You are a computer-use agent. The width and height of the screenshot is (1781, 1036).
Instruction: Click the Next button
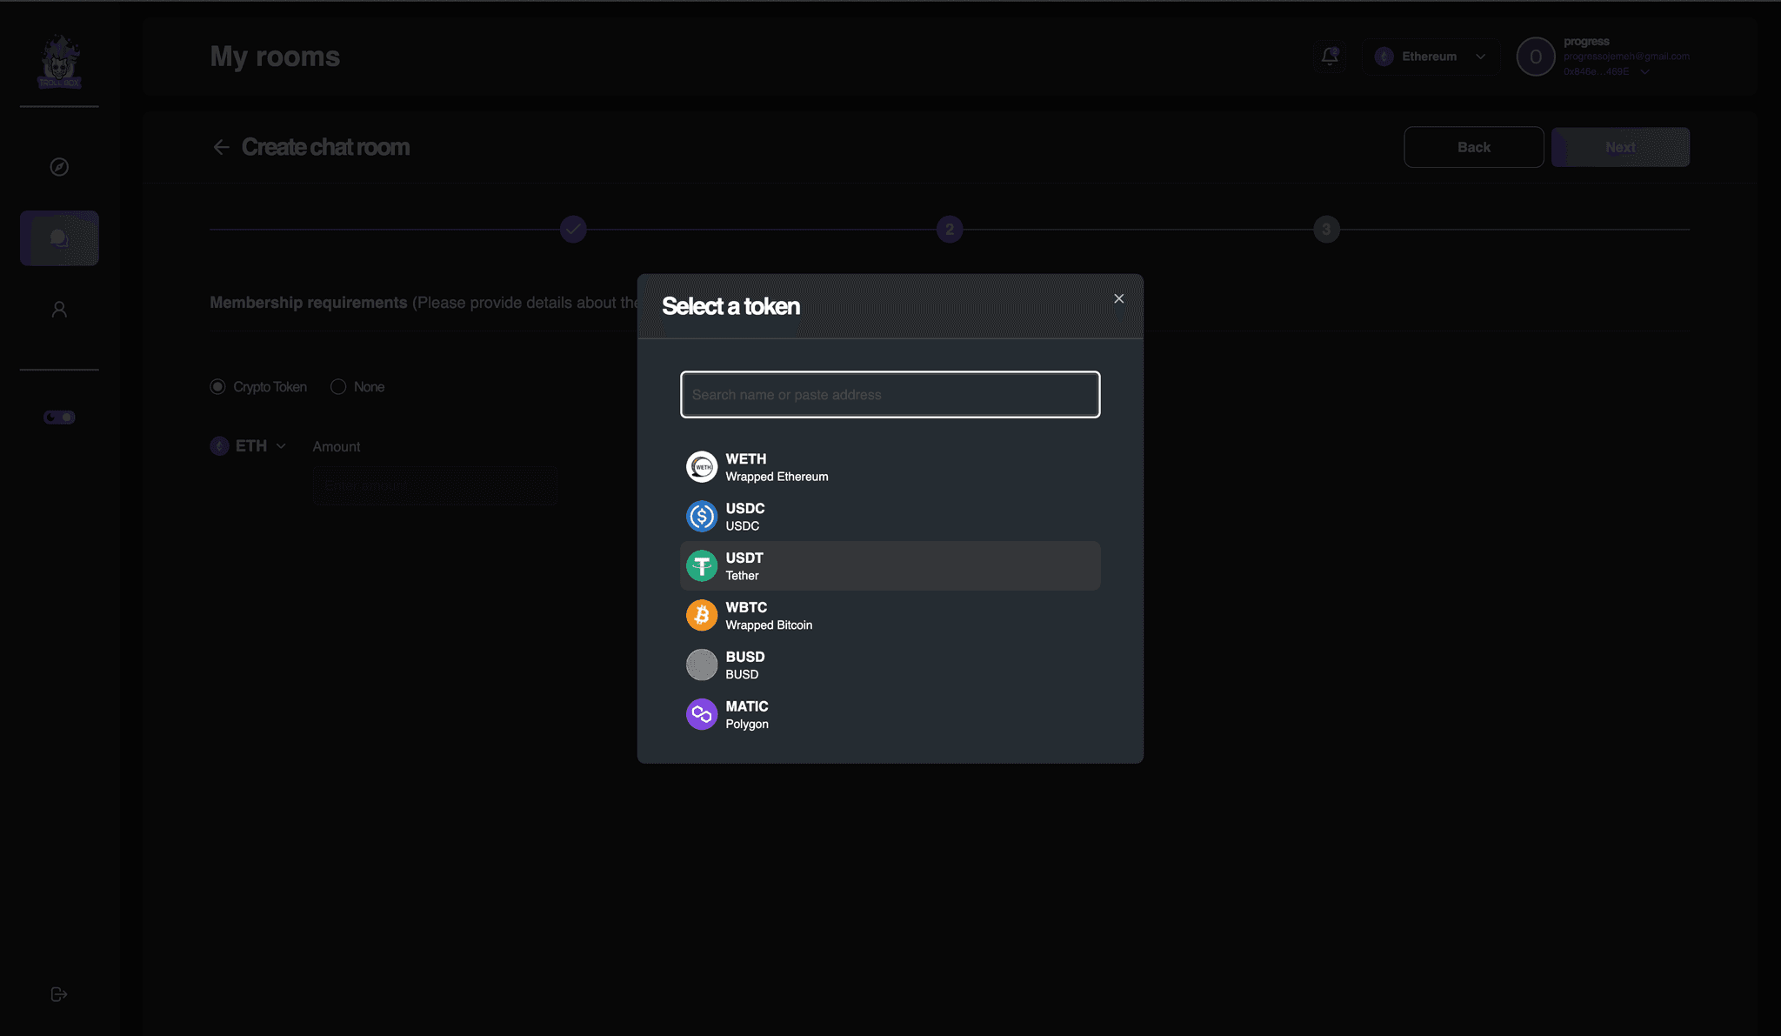coord(1620,147)
